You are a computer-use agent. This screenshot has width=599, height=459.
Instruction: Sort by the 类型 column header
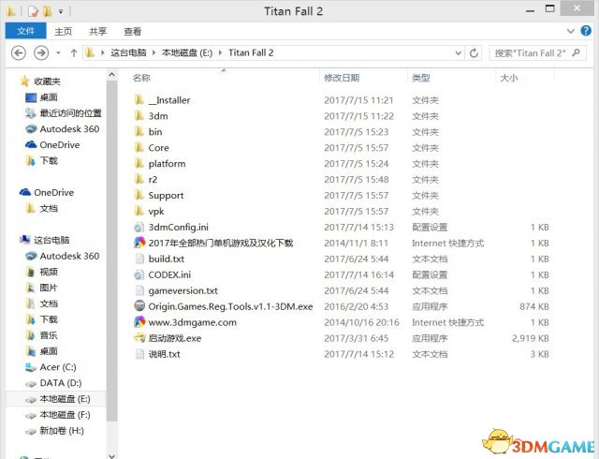421,78
